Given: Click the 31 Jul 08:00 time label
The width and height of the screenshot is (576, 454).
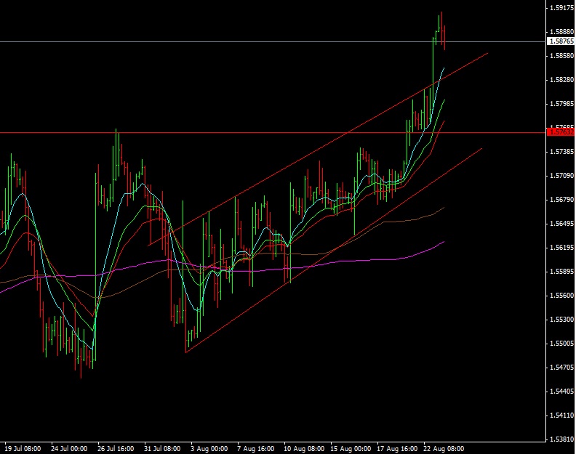Looking at the screenshot, I should pyautogui.click(x=162, y=449).
